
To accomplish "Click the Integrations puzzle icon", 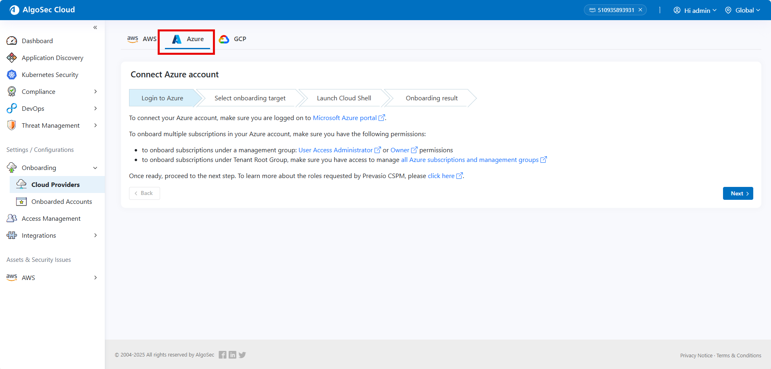I will pos(12,235).
